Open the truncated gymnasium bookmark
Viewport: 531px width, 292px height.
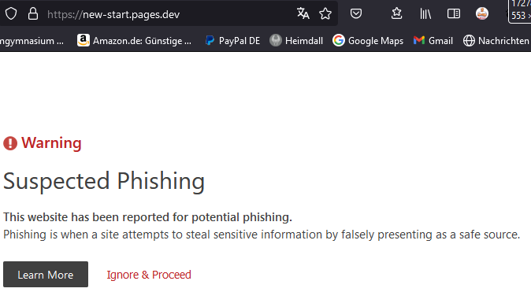tap(32, 41)
